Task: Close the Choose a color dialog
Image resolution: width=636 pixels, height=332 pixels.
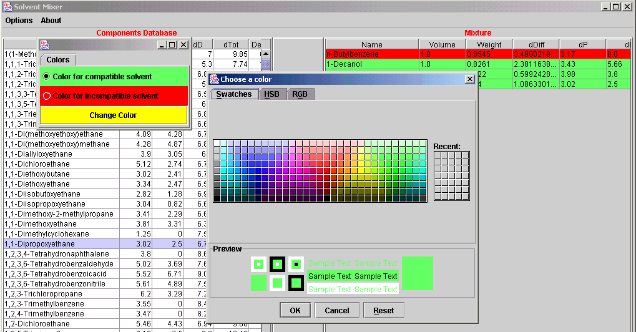Action: click(x=469, y=79)
